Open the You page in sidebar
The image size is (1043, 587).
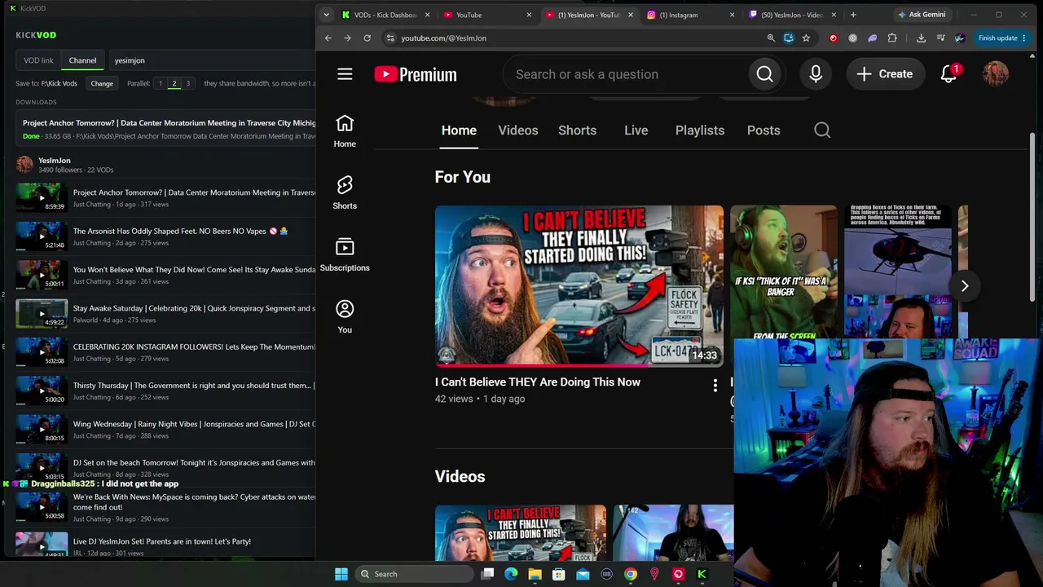coord(345,317)
